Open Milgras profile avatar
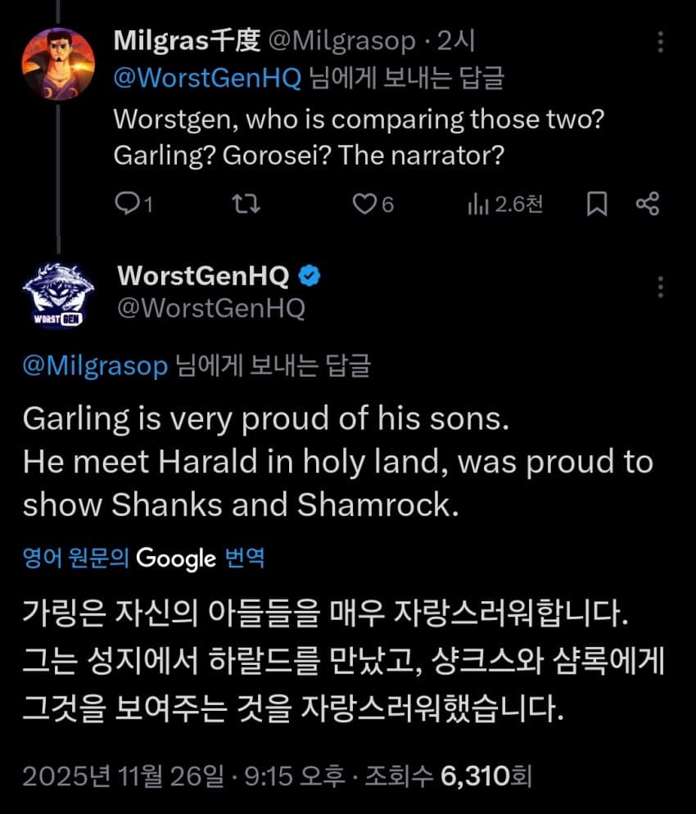This screenshot has width=696, height=814. click(x=57, y=65)
